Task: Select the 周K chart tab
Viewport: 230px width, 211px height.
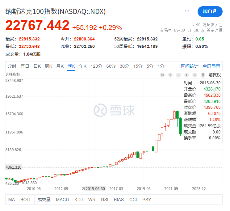Action: [x=48, y=66]
